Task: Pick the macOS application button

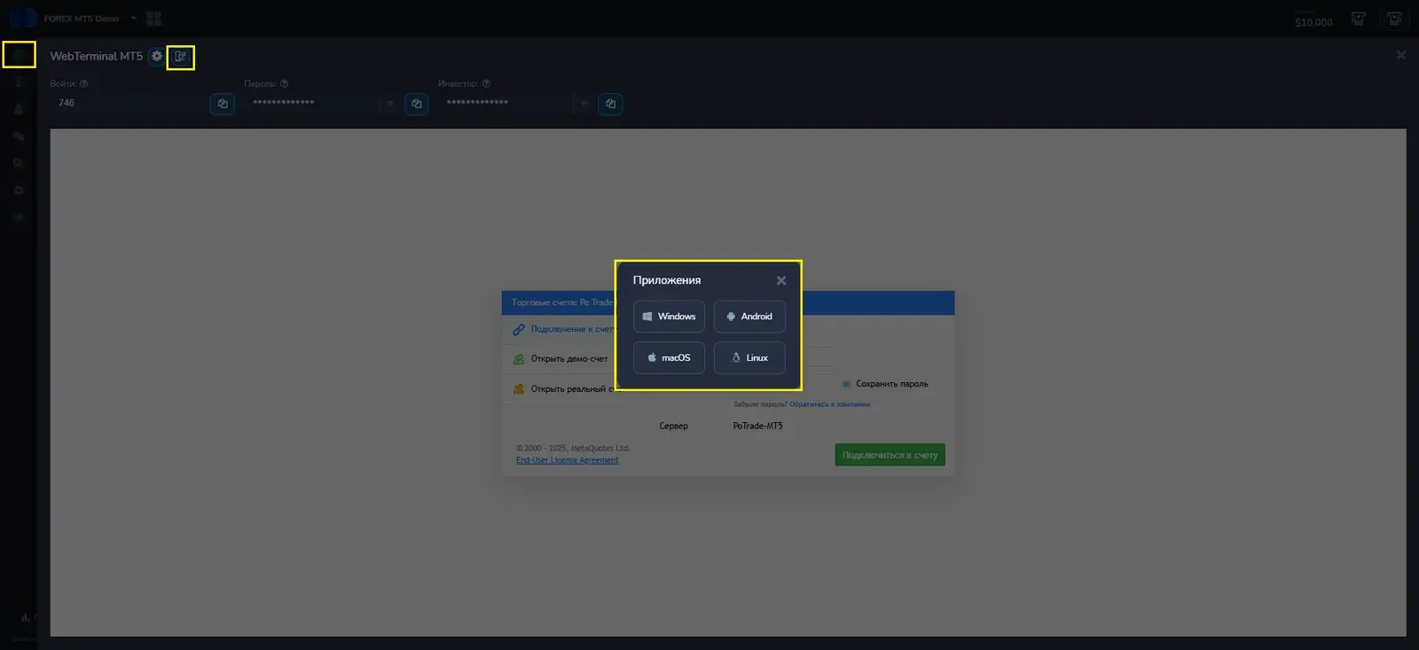Action: point(669,358)
